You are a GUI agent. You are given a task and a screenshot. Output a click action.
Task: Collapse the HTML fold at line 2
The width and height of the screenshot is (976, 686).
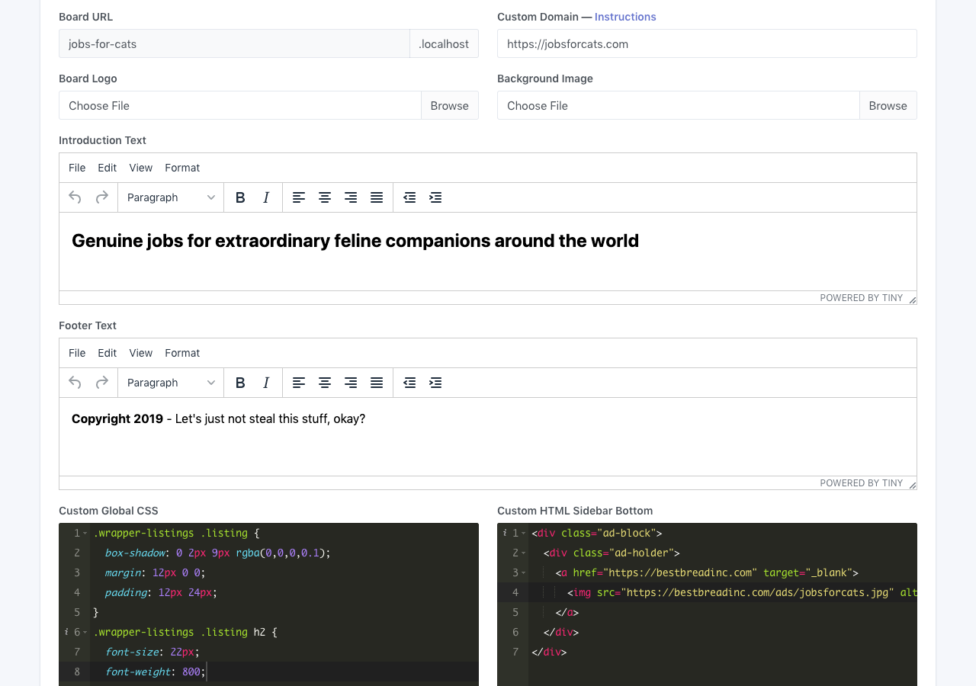[x=524, y=553]
